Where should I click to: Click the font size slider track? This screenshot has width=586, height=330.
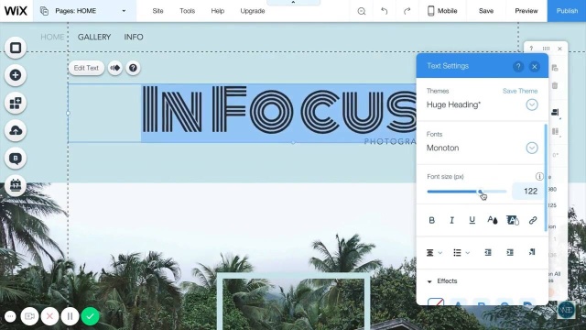click(467, 192)
